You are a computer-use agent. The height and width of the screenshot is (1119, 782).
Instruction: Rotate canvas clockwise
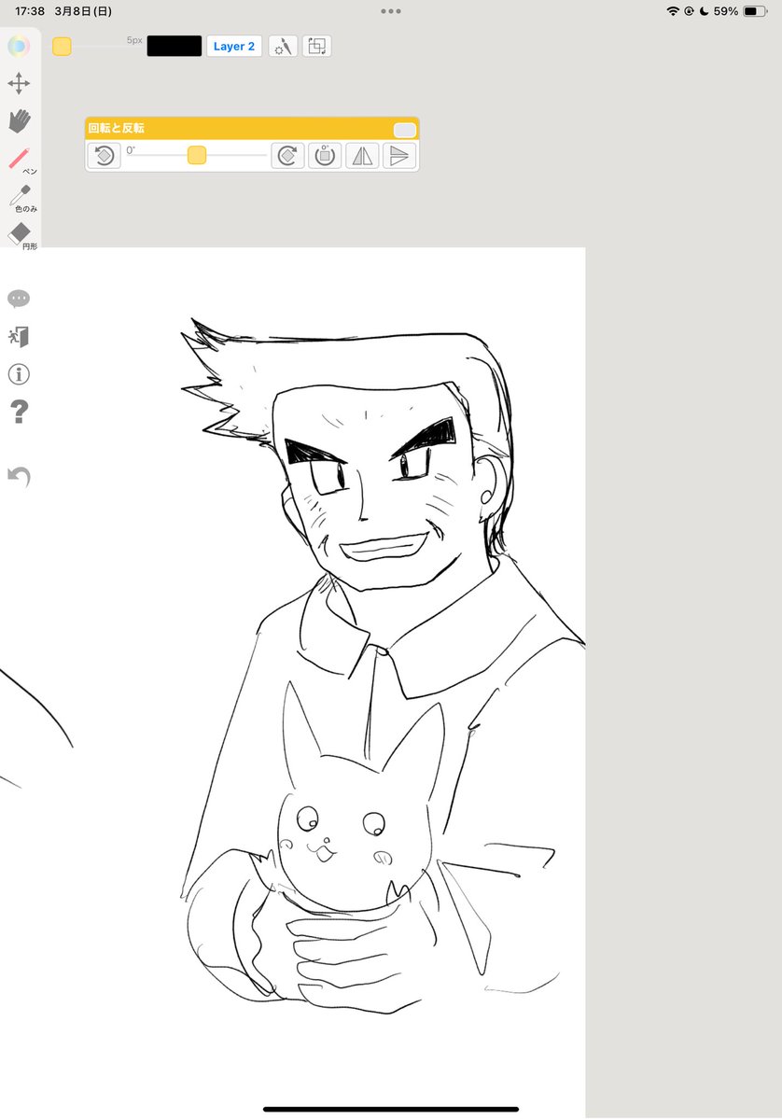(287, 156)
